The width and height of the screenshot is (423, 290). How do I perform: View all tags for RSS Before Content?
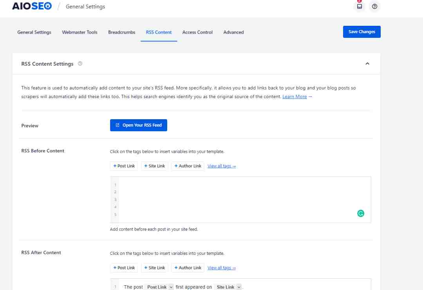coord(221,166)
